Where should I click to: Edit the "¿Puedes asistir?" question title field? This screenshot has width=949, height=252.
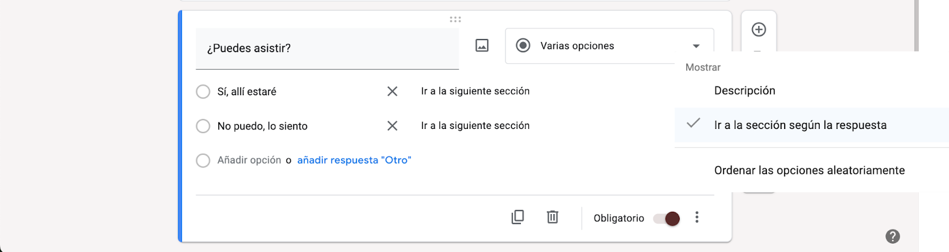click(x=327, y=49)
